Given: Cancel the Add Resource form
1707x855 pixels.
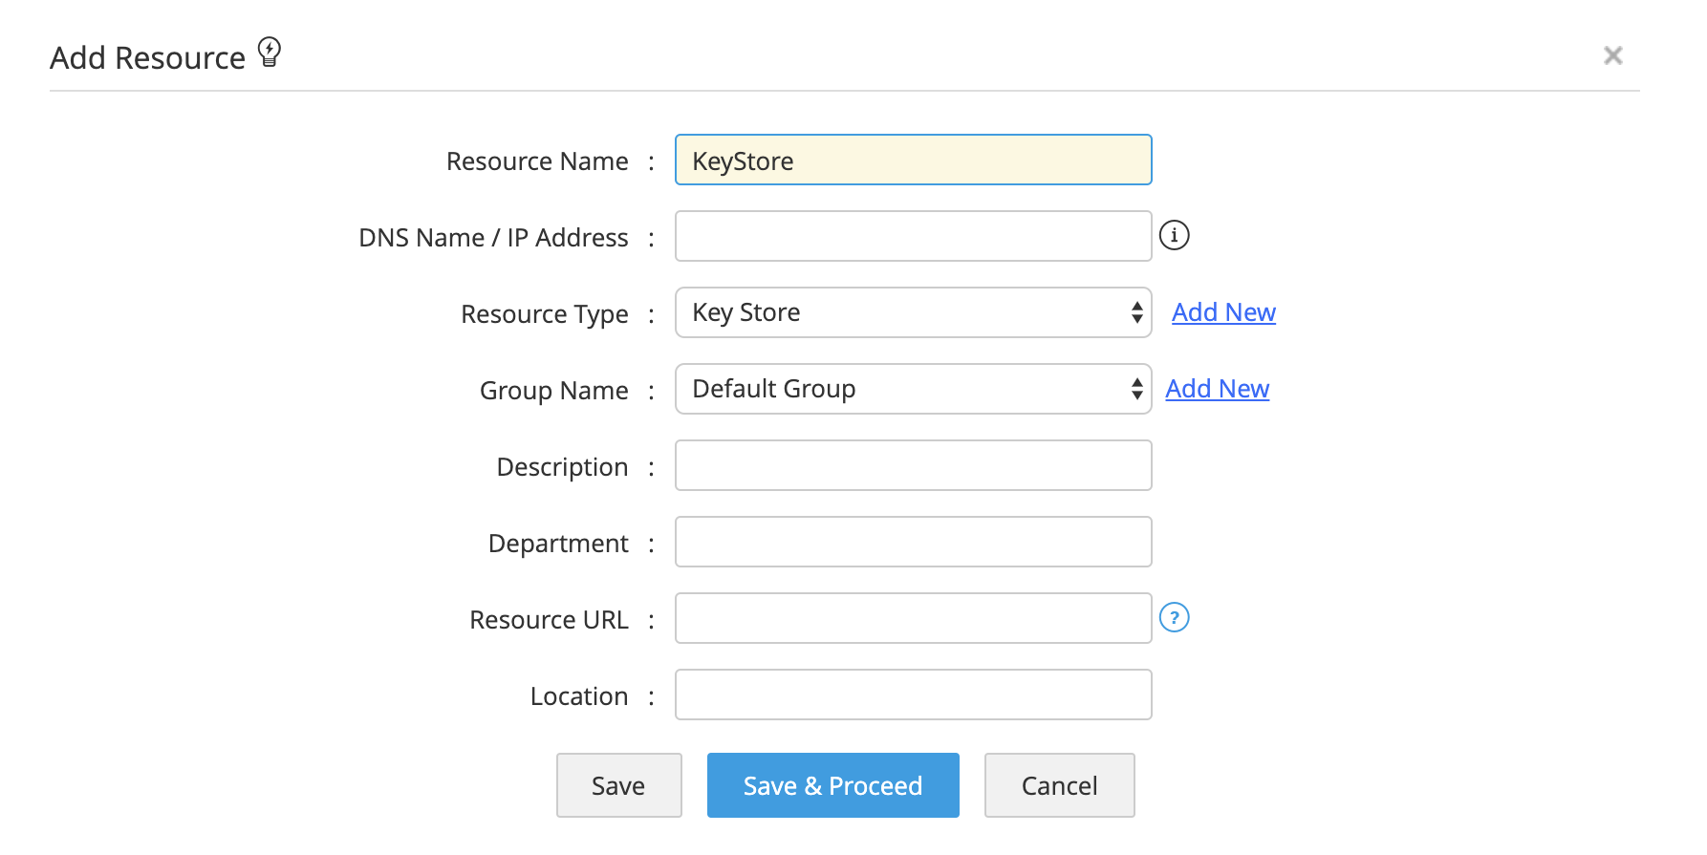Looking at the screenshot, I should [1059, 785].
